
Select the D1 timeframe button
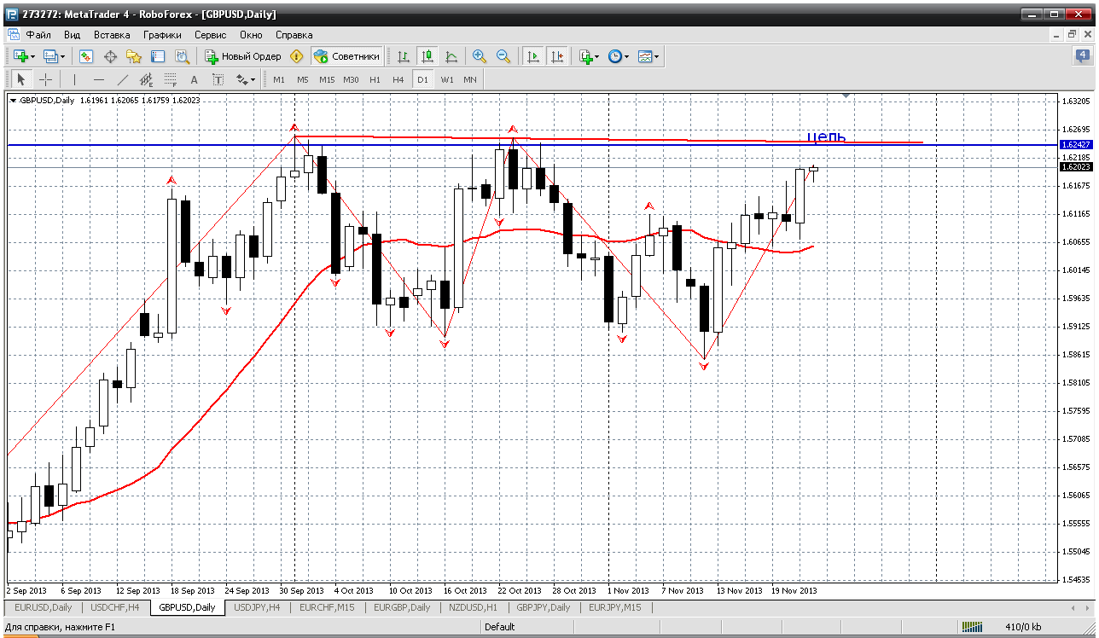coord(422,79)
